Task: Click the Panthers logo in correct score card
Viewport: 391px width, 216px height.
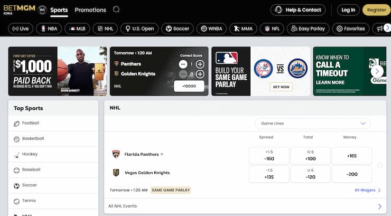Action: click(x=116, y=64)
